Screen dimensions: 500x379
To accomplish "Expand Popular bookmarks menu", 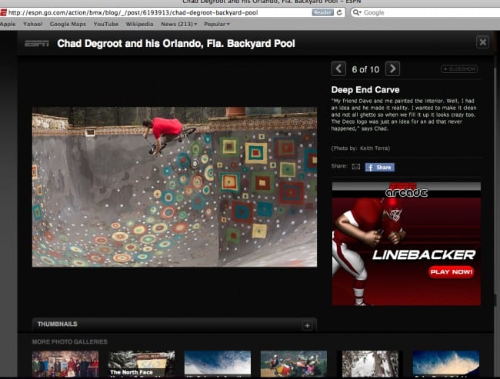I will click(x=217, y=24).
